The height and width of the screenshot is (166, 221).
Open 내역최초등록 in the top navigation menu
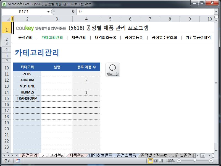[106, 38]
